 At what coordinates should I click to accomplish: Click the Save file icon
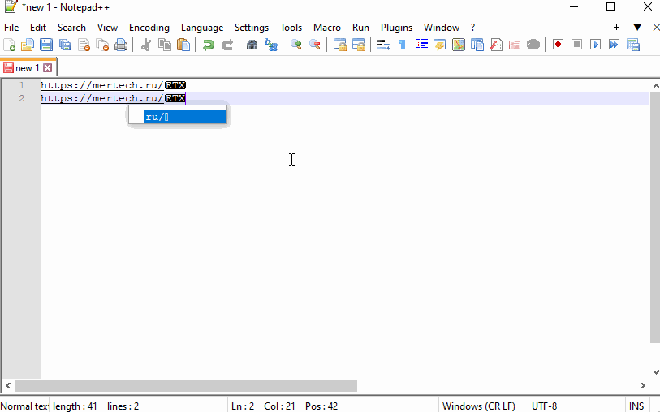pyautogui.click(x=46, y=45)
